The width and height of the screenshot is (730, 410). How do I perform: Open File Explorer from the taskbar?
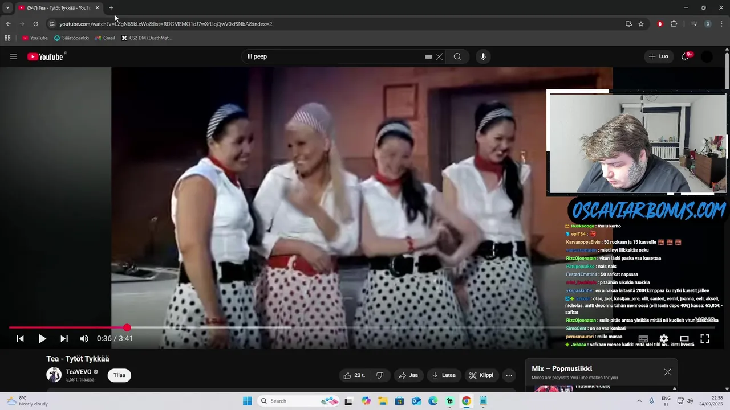click(x=383, y=401)
